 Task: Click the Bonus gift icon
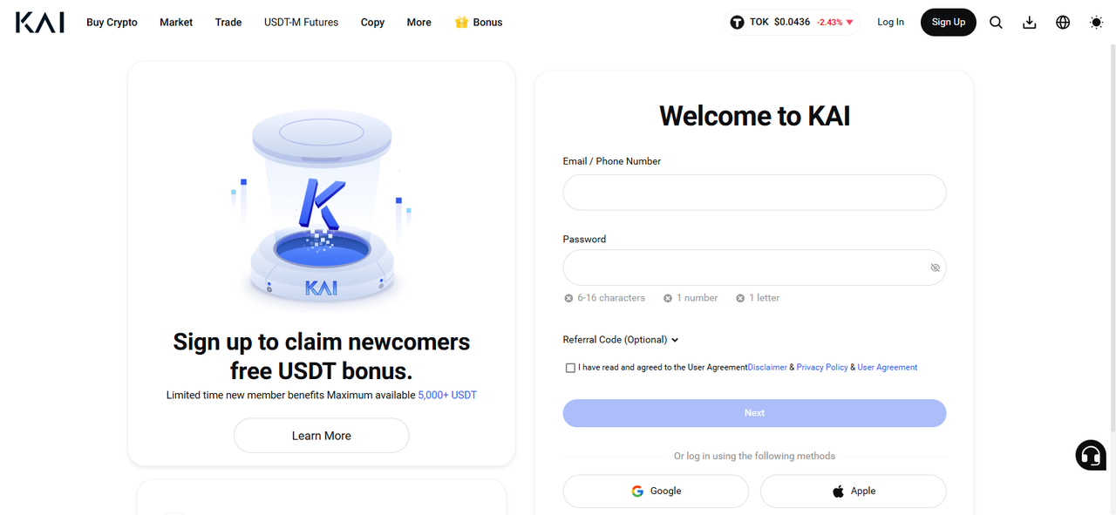461,23
